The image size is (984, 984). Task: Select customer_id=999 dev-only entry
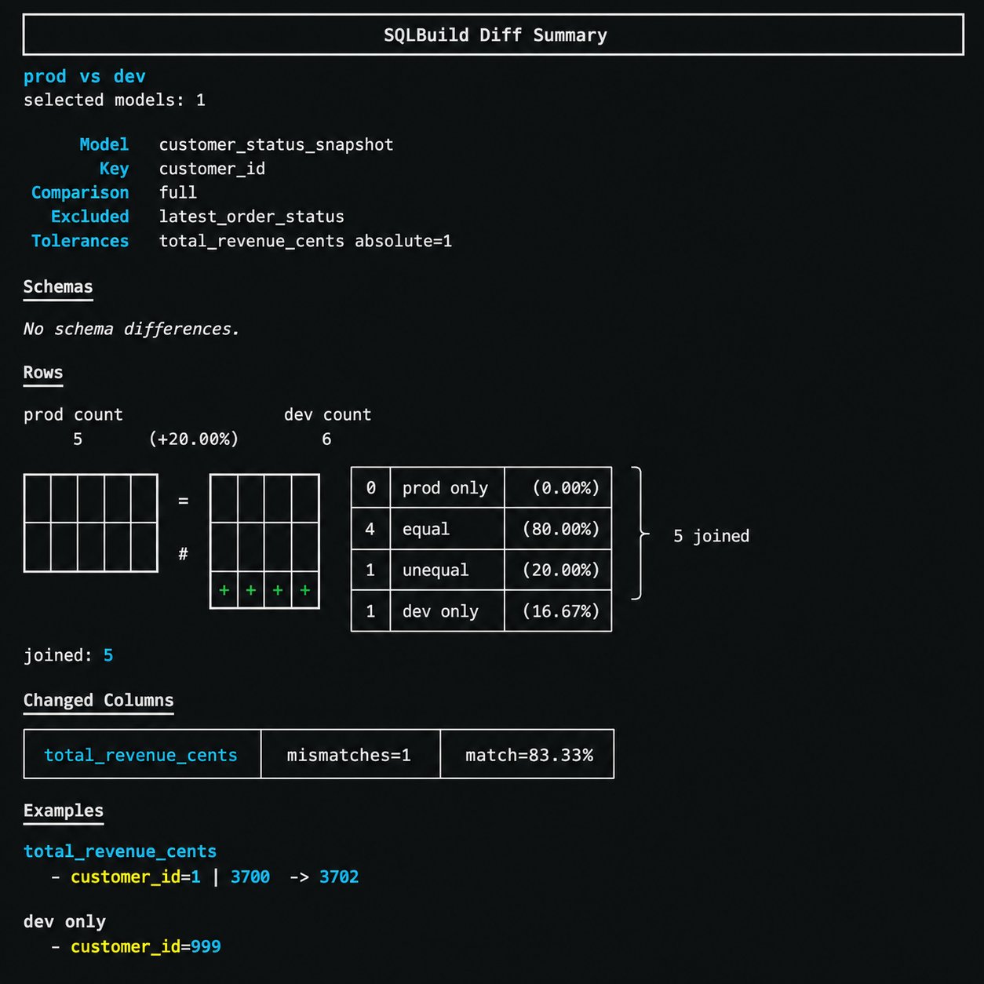[146, 946]
